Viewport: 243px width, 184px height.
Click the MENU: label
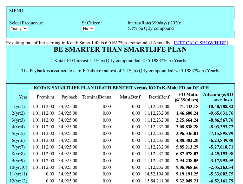pos(17,11)
